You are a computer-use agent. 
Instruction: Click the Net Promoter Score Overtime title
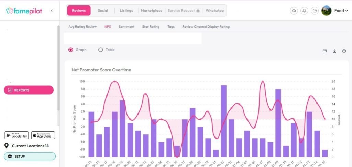pyautogui.click(x=101, y=70)
